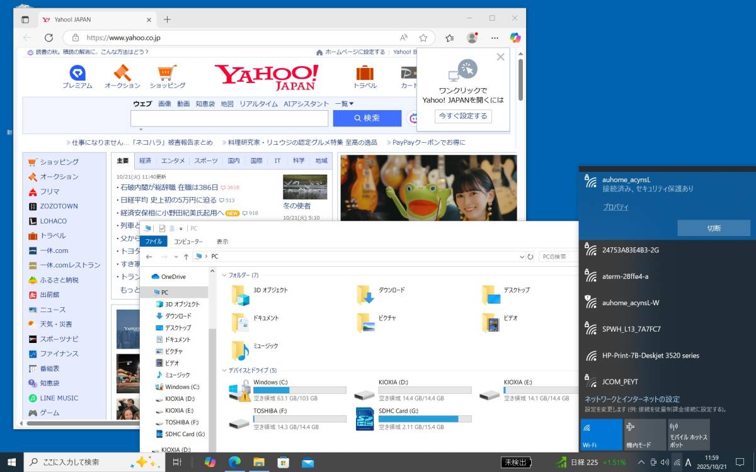This screenshot has height=472, width=756.
Task: Open the Computer ribbon tab
Action: coord(188,242)
